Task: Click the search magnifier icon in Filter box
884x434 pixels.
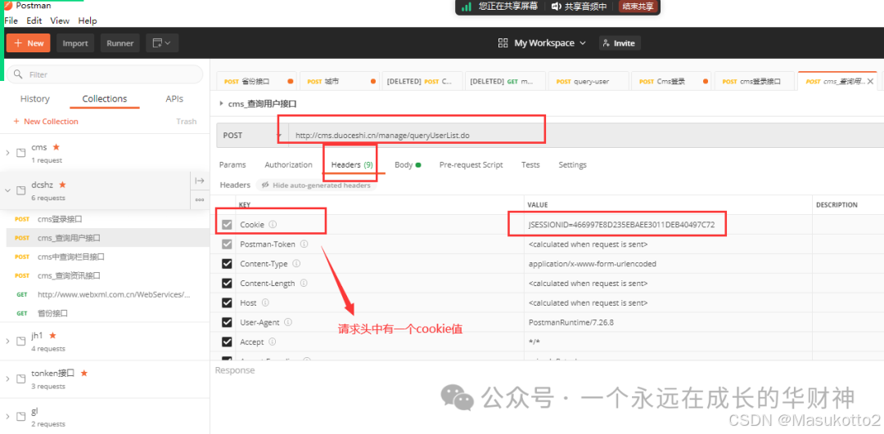Action: (x=18, y=74)
